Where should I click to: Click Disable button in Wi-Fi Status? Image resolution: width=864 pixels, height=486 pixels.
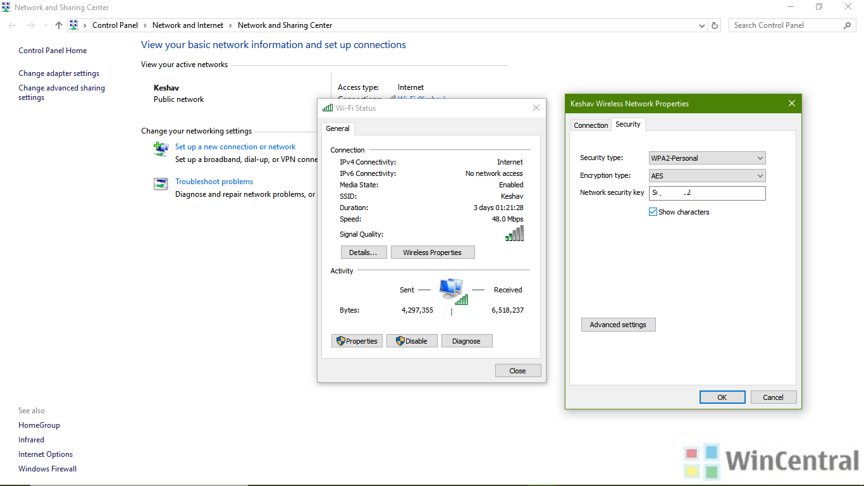point(412,341)
